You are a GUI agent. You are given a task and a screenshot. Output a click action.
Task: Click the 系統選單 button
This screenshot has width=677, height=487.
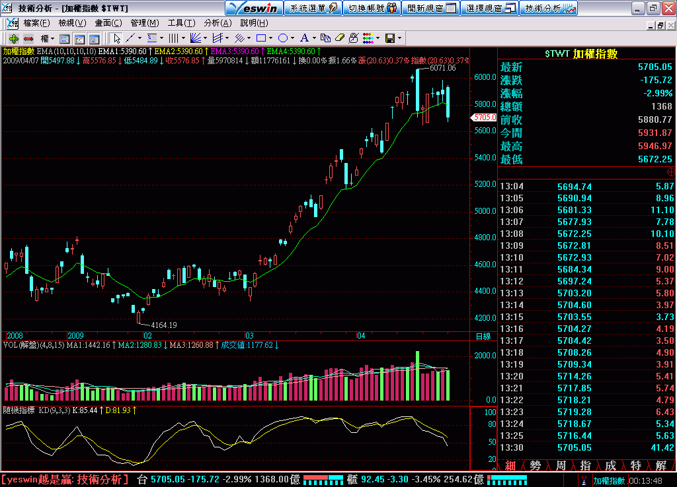pos(313,8)
